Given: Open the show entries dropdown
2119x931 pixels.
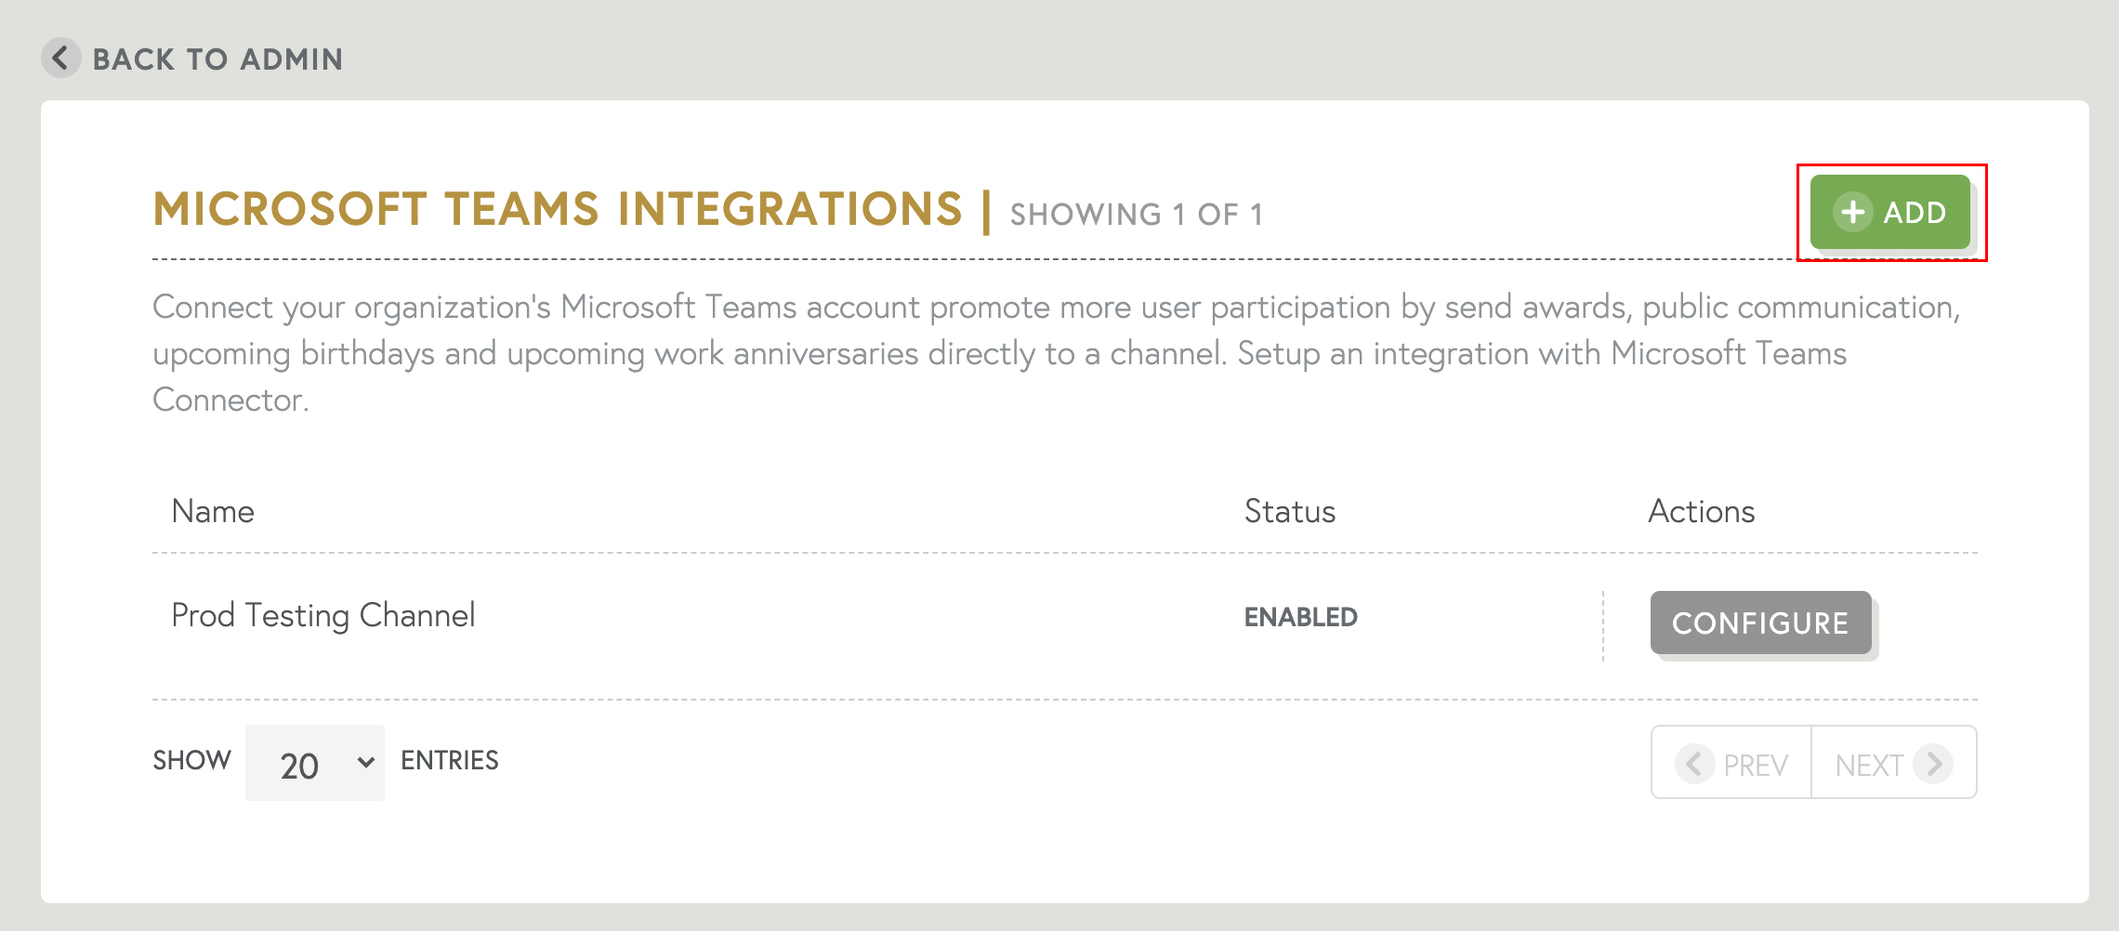Looking at the screenshot, I should [x=315, y=763].
